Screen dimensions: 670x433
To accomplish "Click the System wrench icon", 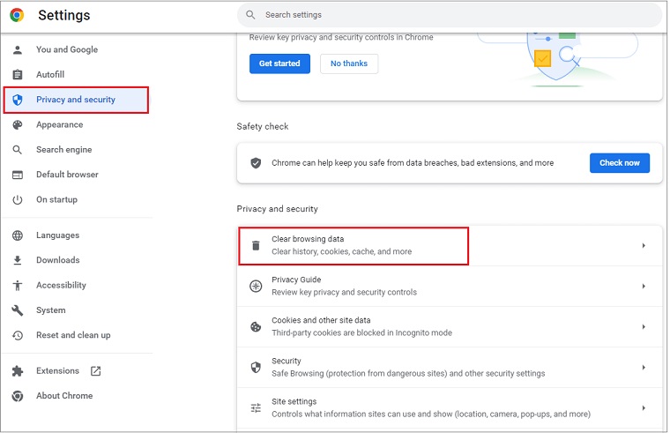I will click(x=17, y=310).
